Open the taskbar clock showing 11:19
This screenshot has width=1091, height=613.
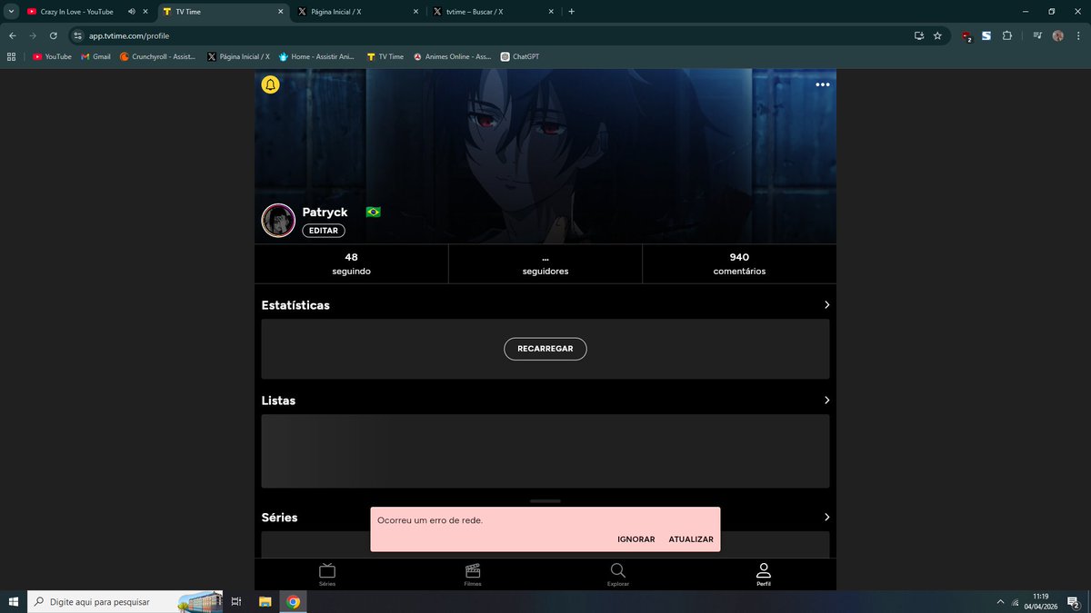tap(1040, 601)
